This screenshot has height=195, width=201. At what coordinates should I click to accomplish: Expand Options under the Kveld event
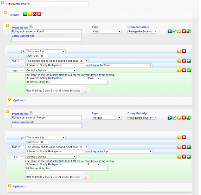point(20,100)
